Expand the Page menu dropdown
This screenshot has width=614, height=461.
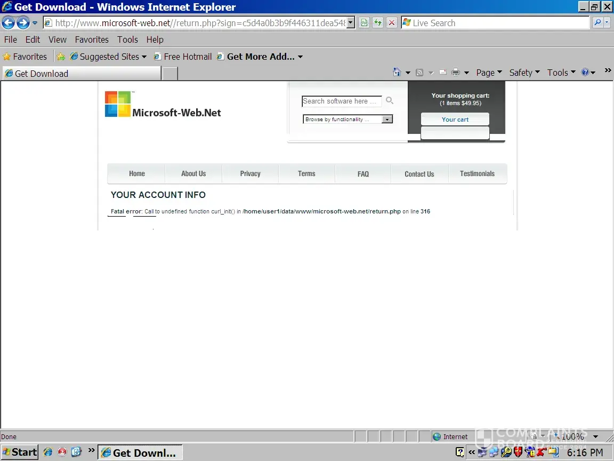489,73
